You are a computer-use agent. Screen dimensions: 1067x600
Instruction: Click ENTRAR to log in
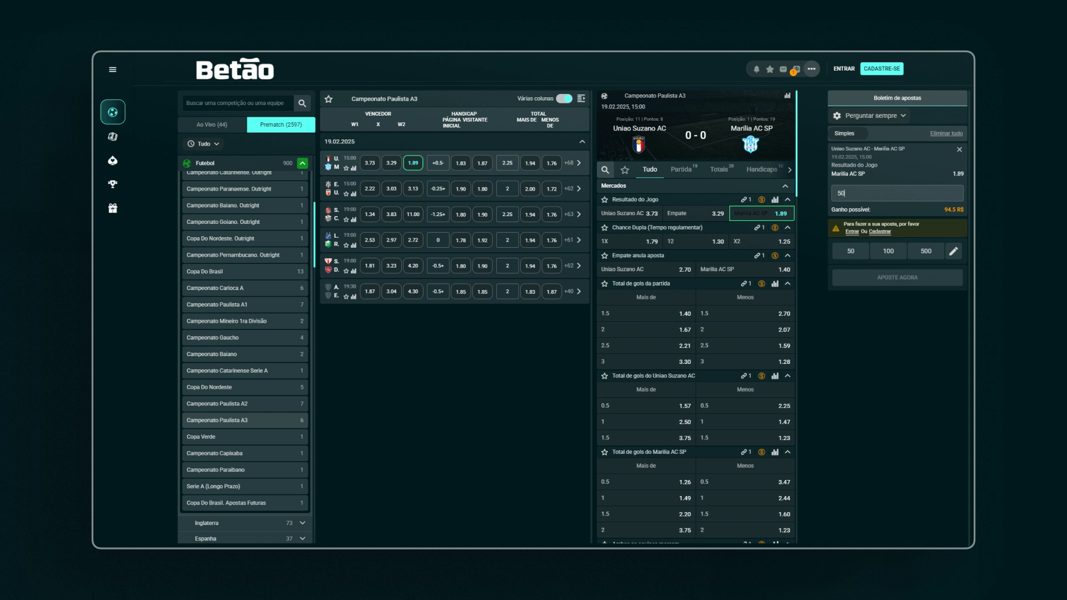(844, 69)
